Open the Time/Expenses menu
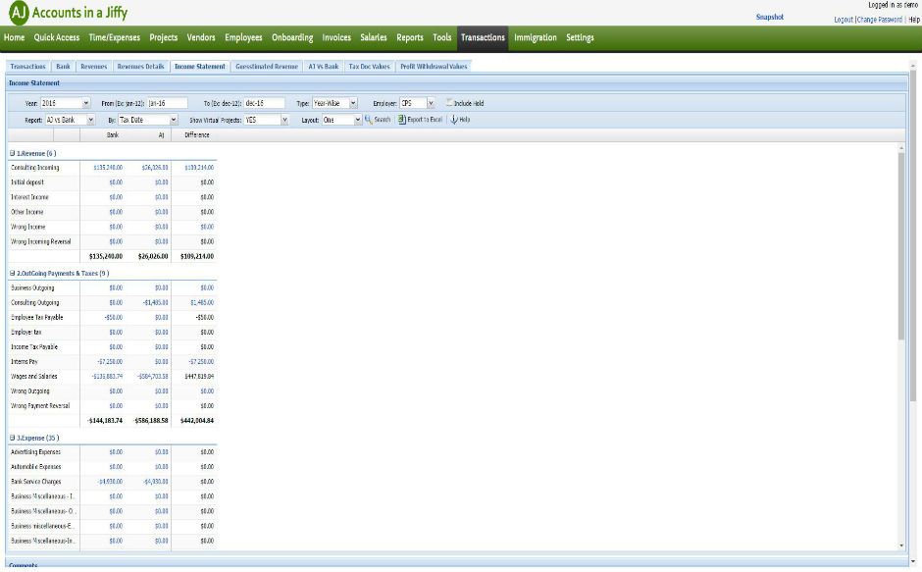Viewport: 922px width, 572px height. click(114, 37)
